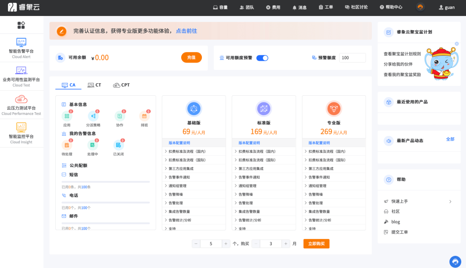Click the 排班 schedule icon
Screen dimensions: 466x268
click(144, 116)
